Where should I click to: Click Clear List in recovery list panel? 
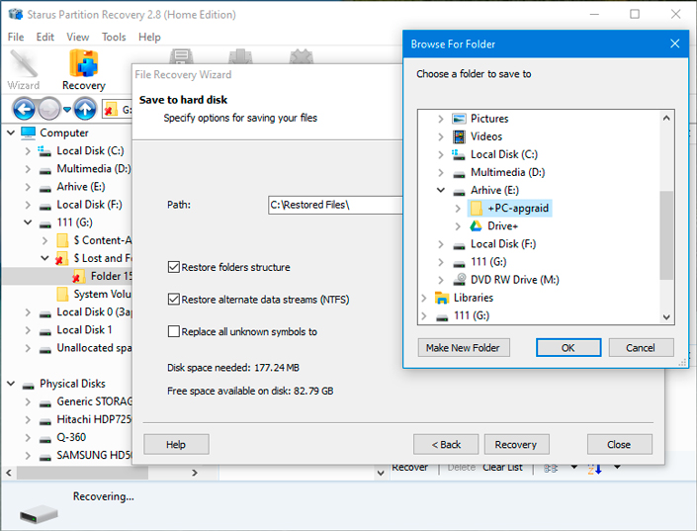coord(502,468)
